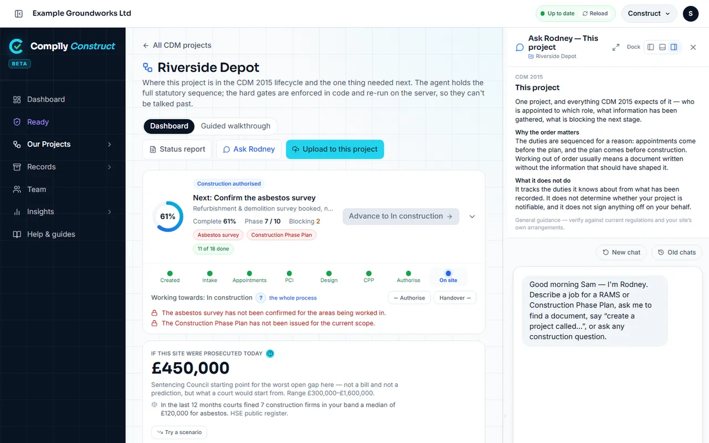Expand the project status card chevron

tap(472, 217)
